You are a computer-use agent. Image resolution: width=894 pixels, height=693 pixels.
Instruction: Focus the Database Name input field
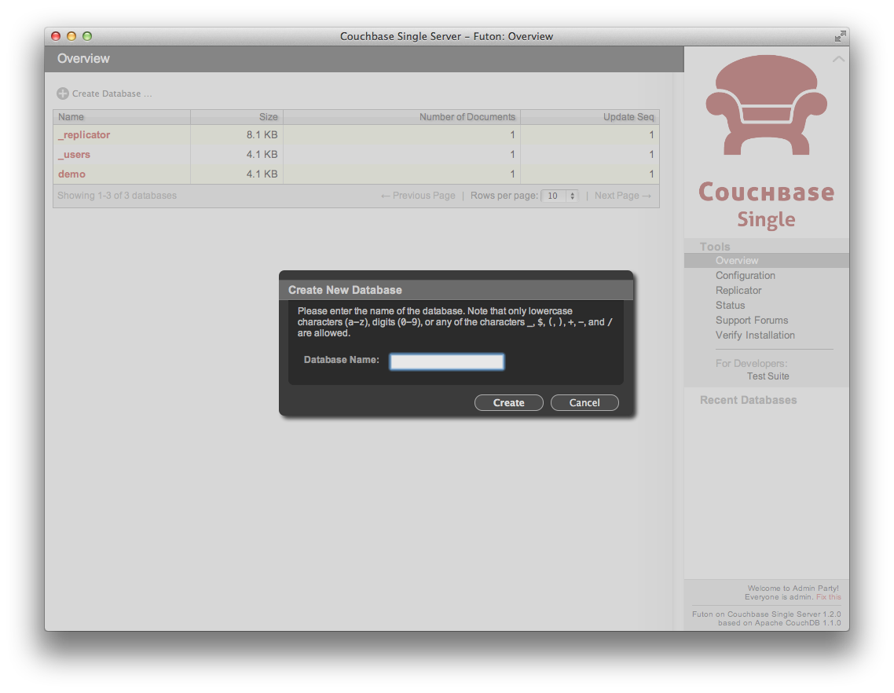(x=446, y=361)
